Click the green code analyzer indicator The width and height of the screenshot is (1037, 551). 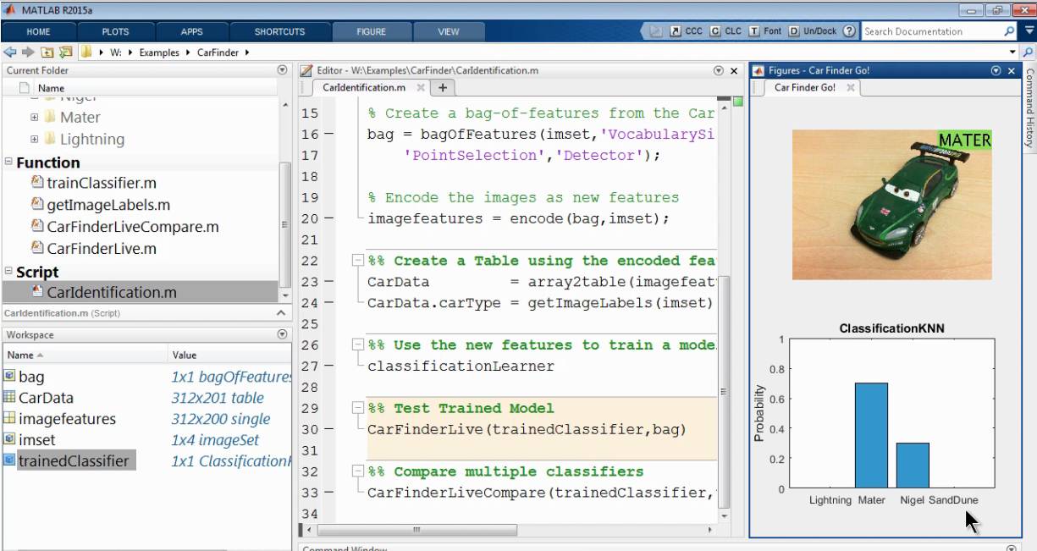(736, 102)
